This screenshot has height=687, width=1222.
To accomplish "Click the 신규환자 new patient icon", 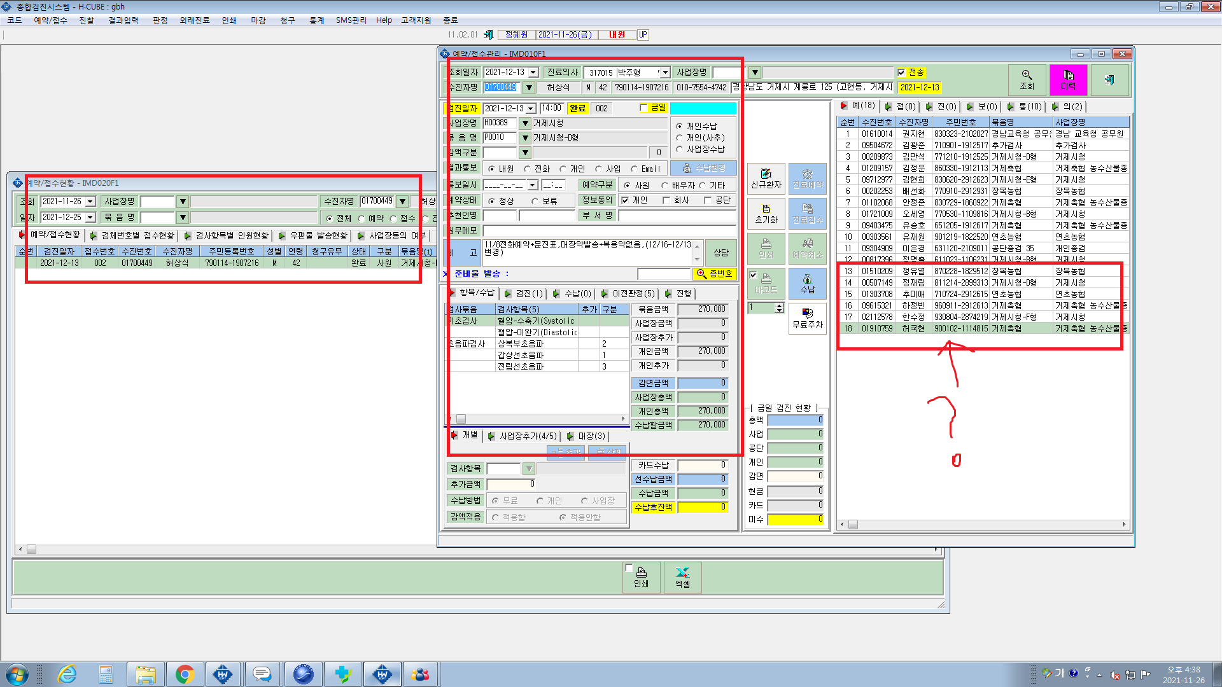I will pos(766,179).
